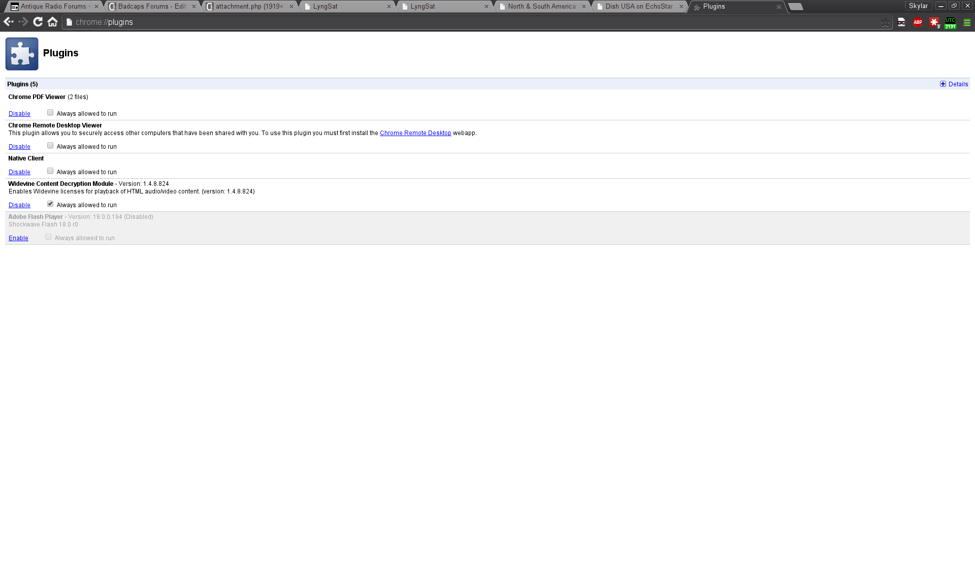Uncheck Always allowed for Widevine module

pyautogui.click(x=50, y=204)
